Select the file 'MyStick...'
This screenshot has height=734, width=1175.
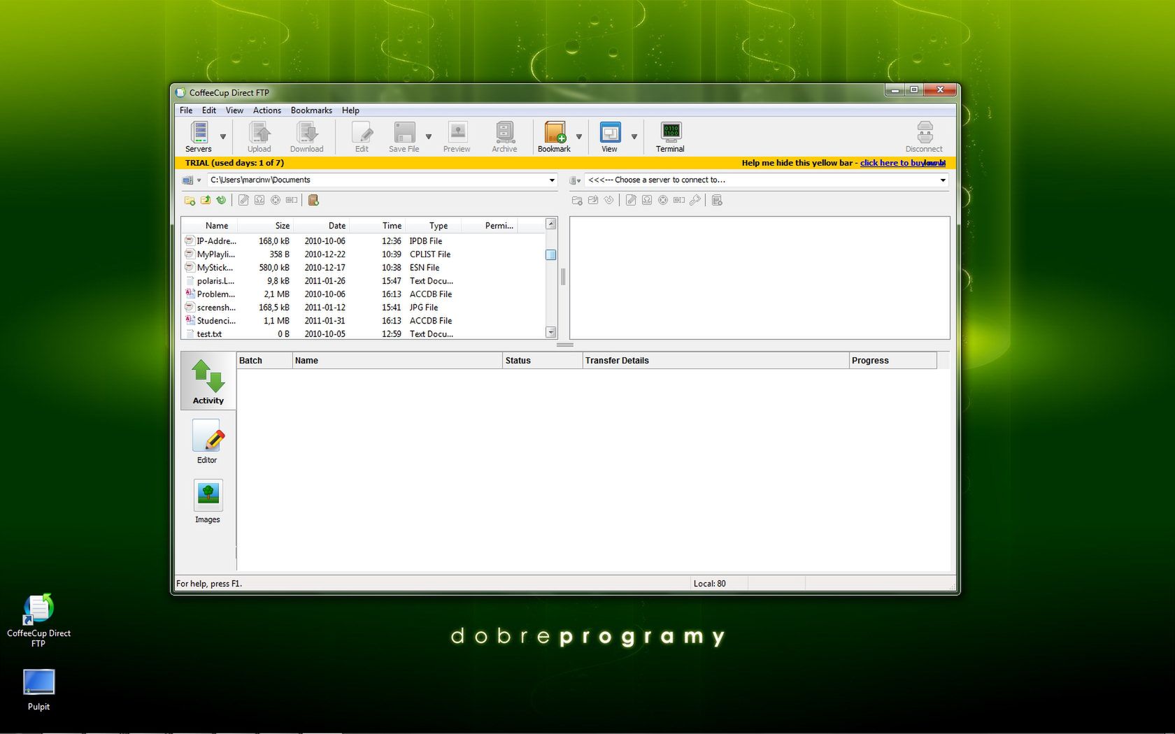215,268
